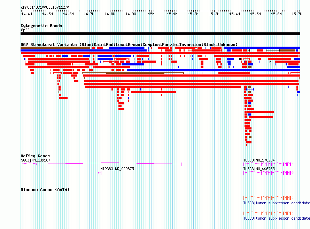Select the 15.7M ruler label
This screenshot has width=310, height=229.
click(x=297, y=14)
